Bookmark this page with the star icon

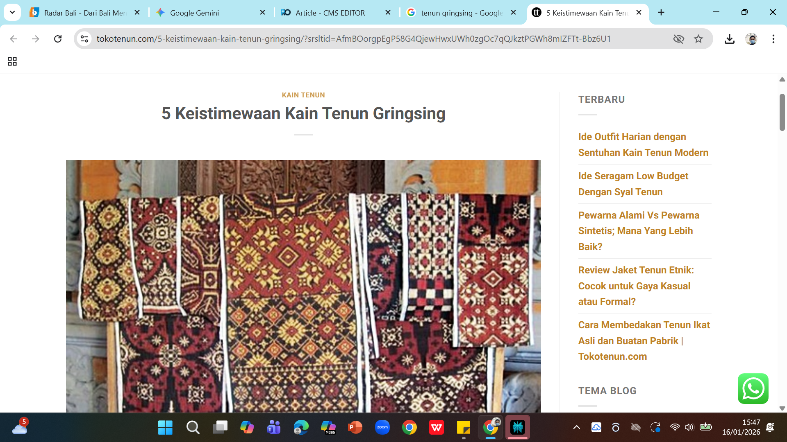pyautogui.click(x=698, y=39)
